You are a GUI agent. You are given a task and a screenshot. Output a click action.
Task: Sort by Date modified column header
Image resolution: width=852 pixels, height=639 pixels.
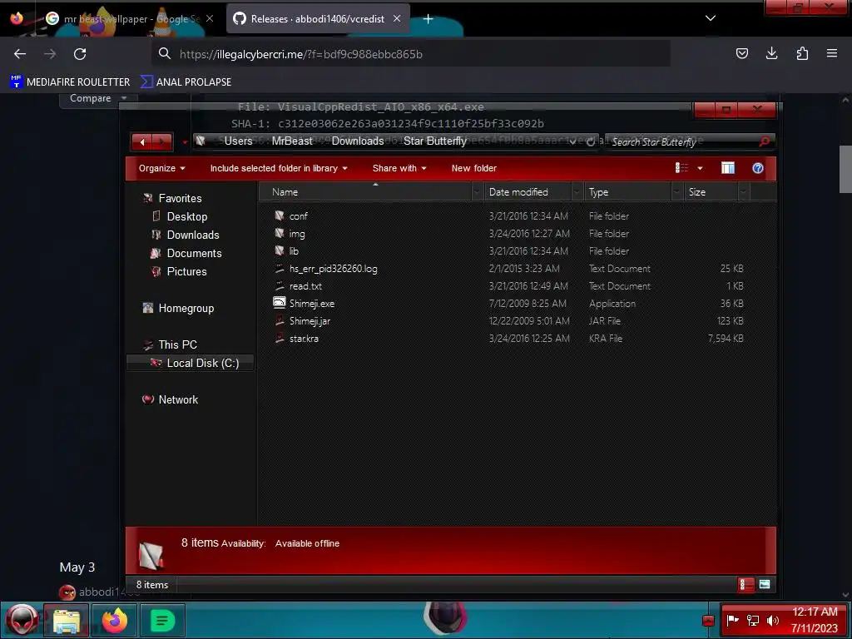tap(527, 192)
